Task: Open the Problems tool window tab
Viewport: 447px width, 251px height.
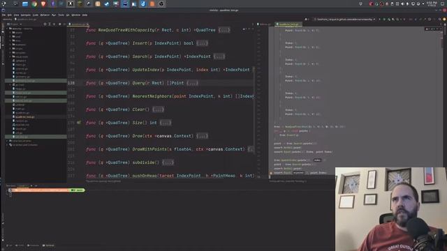Action: pyautogui.click(x=33, y=245)
